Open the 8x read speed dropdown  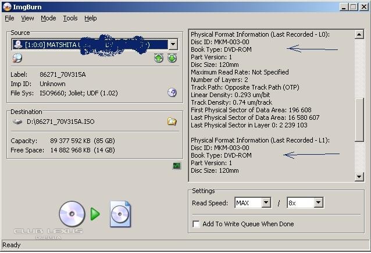tap(318, 203)
